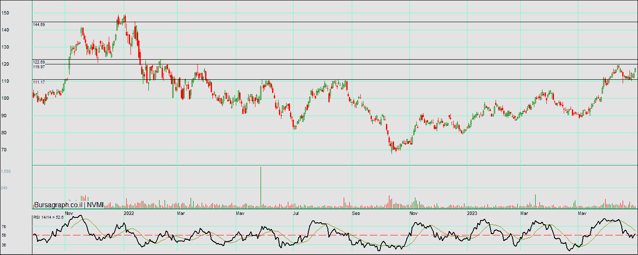638x255 pixels.
Task: Click the 130 price axis label
Action: click(x=5, y=47)
